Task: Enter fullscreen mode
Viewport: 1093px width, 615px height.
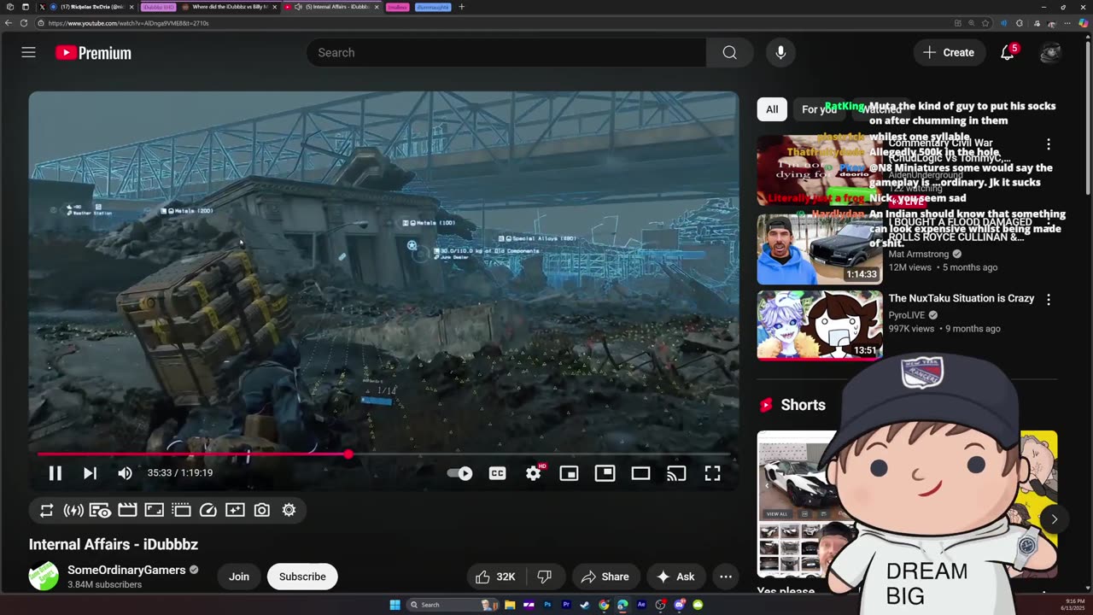Action: (712, 473)
